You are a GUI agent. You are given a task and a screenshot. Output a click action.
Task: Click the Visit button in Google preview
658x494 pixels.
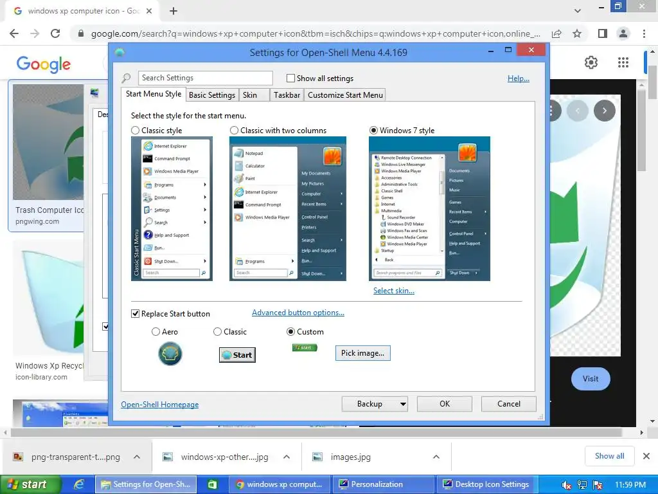point(591,379)
